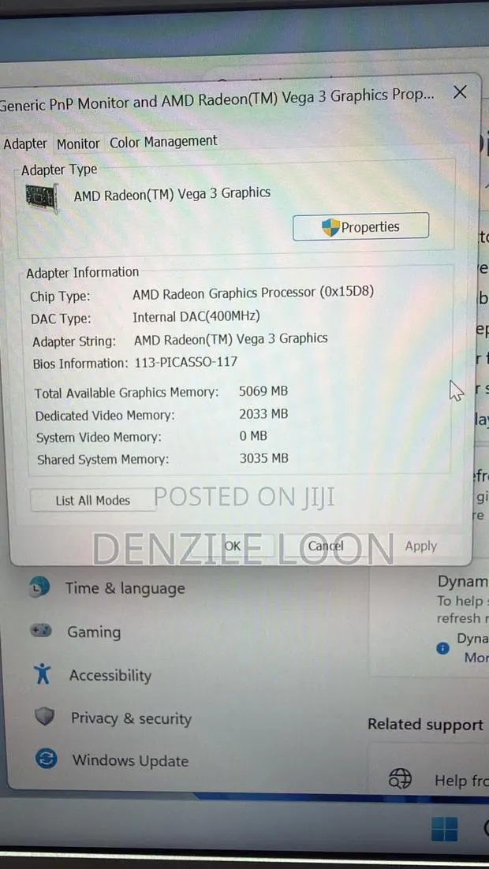Open the Color Management tab
The height and width of the screenshot is (869, 489).
coord(163,142)
